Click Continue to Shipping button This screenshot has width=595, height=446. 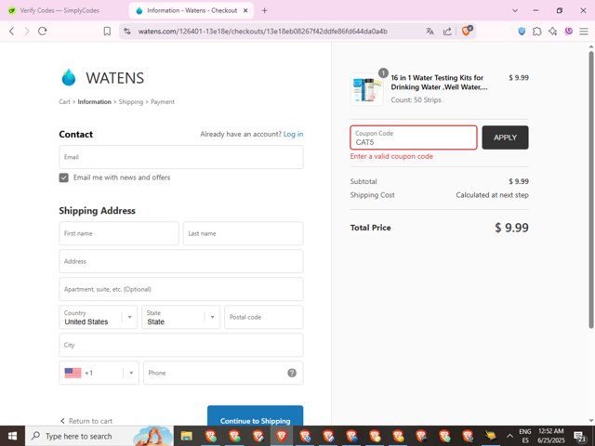point(256,416)
